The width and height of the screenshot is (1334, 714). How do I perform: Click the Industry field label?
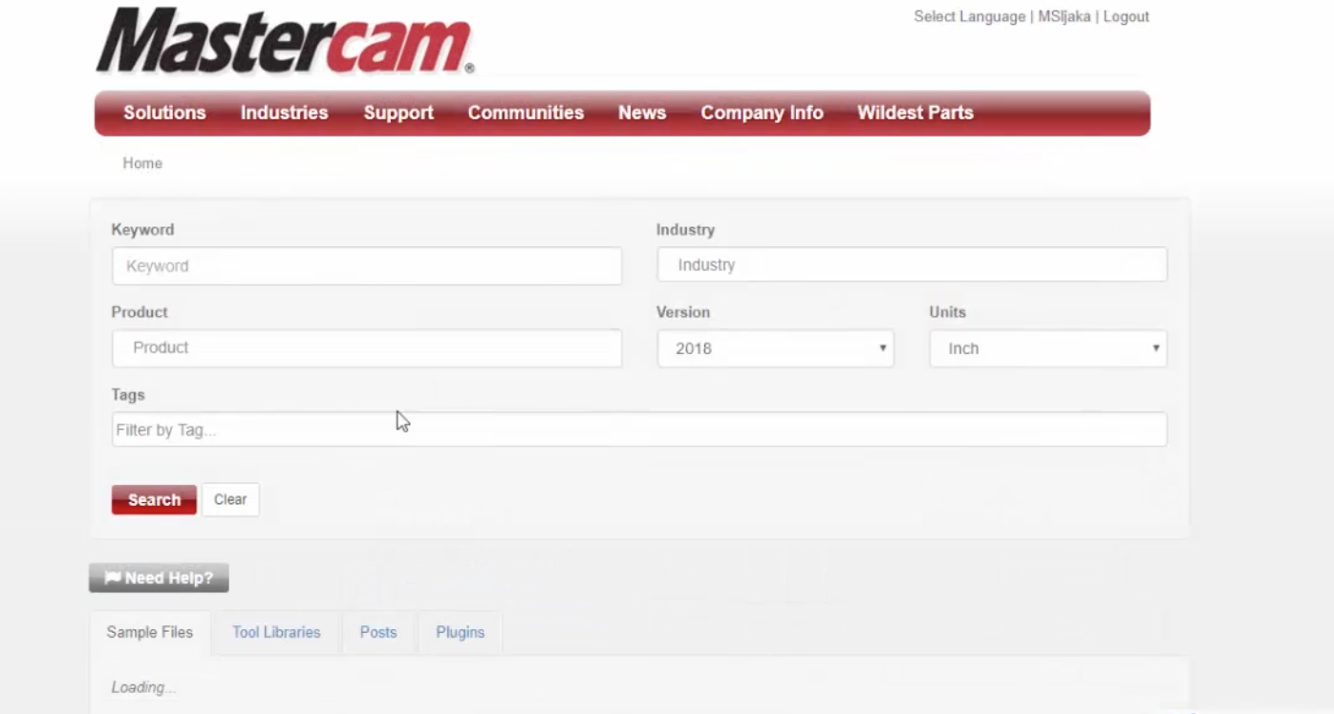pyautogui.click(x=685, y=230)
